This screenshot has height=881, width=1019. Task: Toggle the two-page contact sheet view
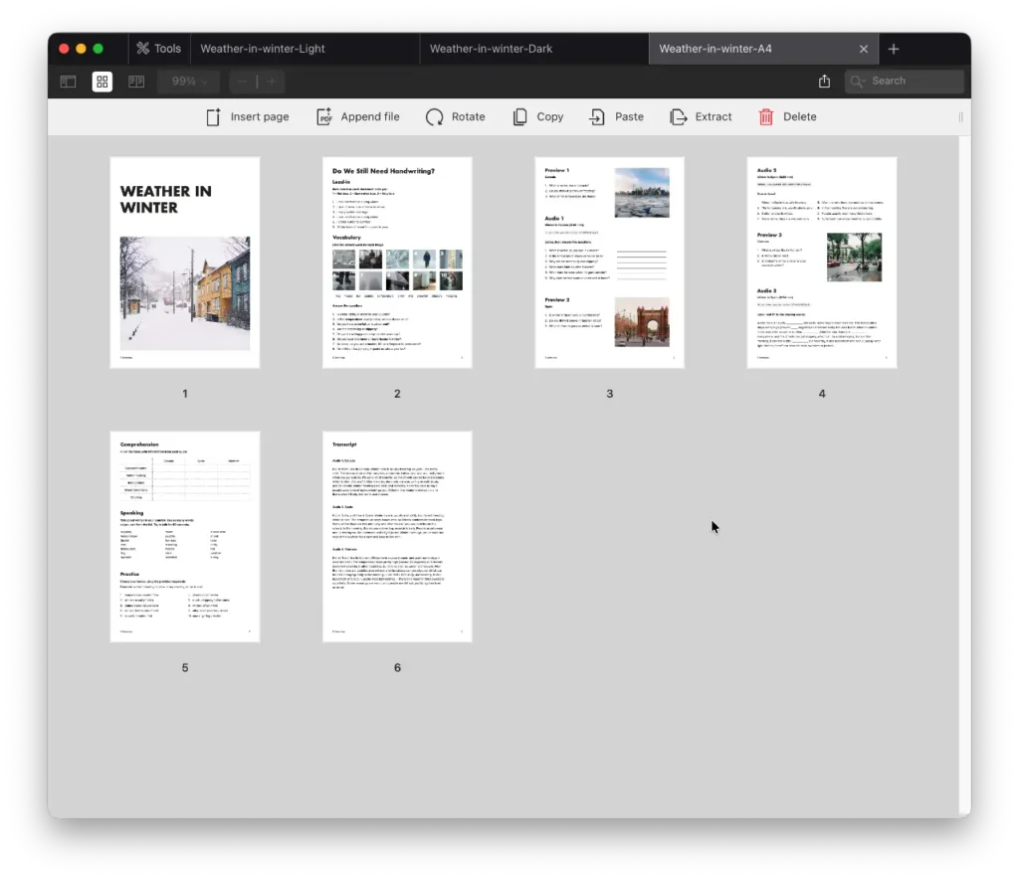click(136, 82)
